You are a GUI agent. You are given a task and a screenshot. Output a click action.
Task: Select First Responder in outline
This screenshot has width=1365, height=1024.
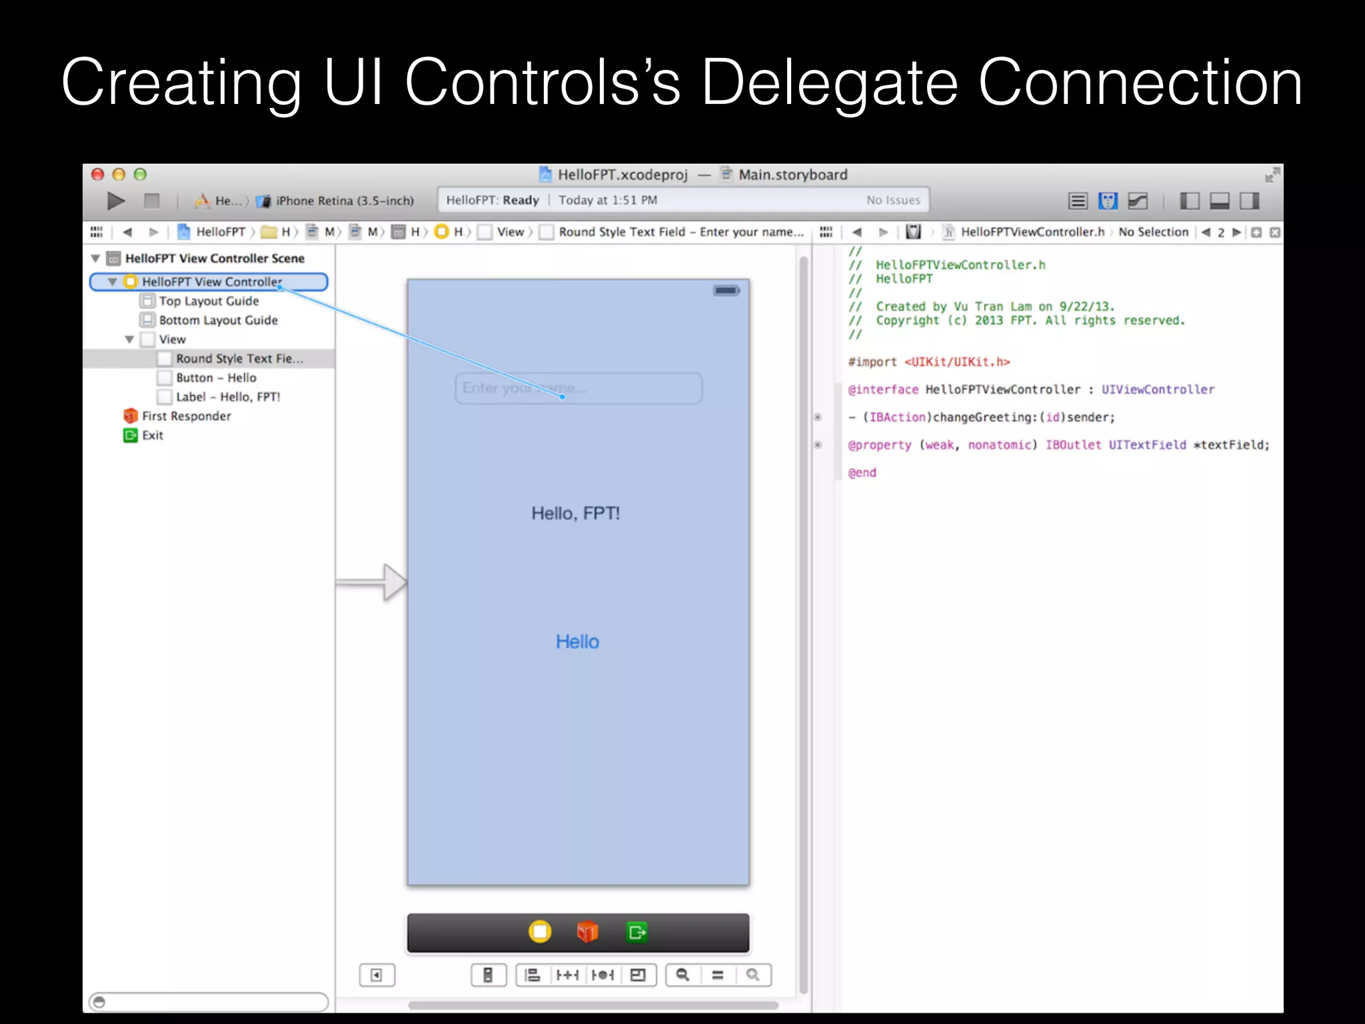(x=177, y=416)
